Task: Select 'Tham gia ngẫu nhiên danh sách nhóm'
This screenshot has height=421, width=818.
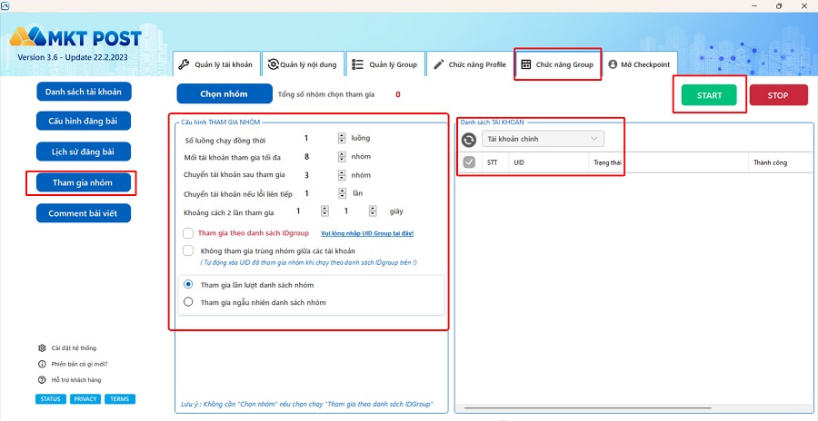Action: coord(189,302)
